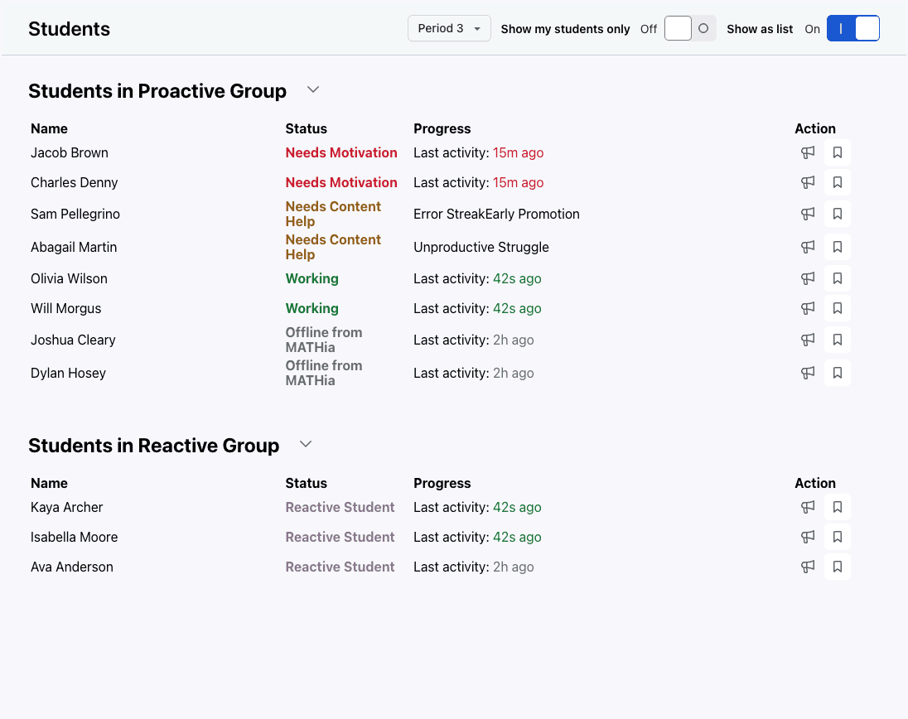Click Kaya Archer's 42s ago activity
This screenshot has width=908, height=719.
[x=517, y=507]
